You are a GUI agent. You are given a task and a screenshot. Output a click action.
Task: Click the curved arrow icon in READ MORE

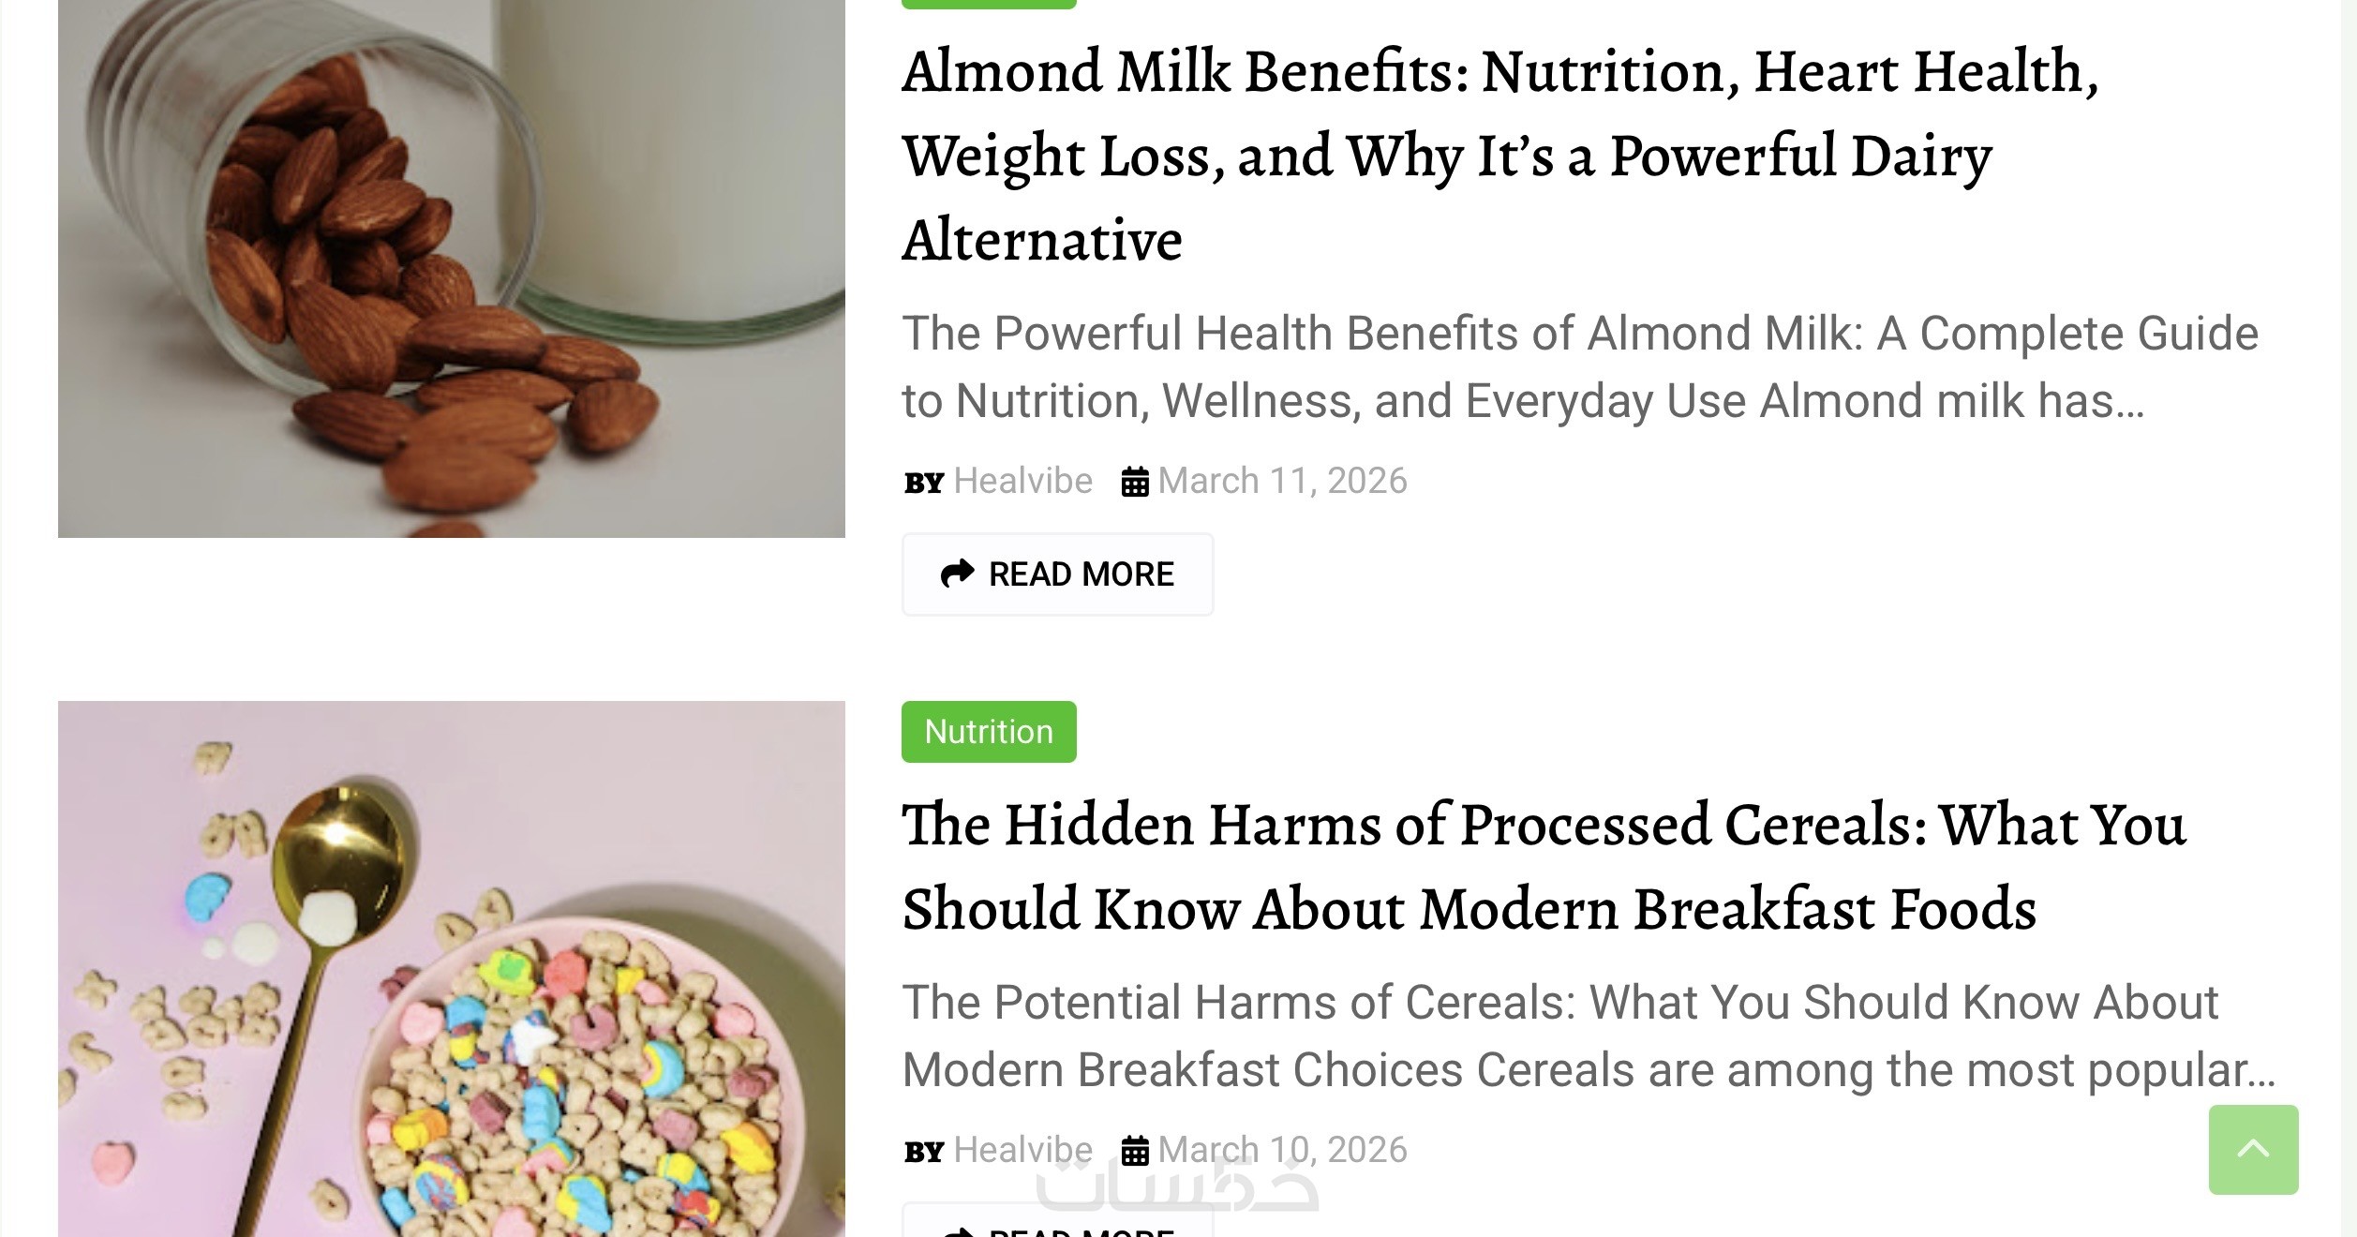click(x=957, y=574)
